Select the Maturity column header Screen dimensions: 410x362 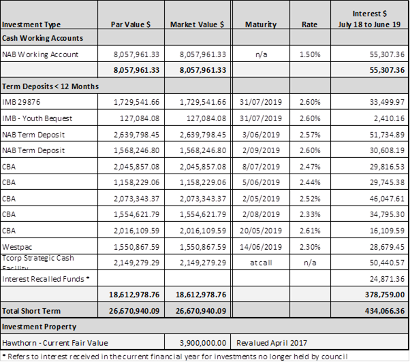(260, 24)
